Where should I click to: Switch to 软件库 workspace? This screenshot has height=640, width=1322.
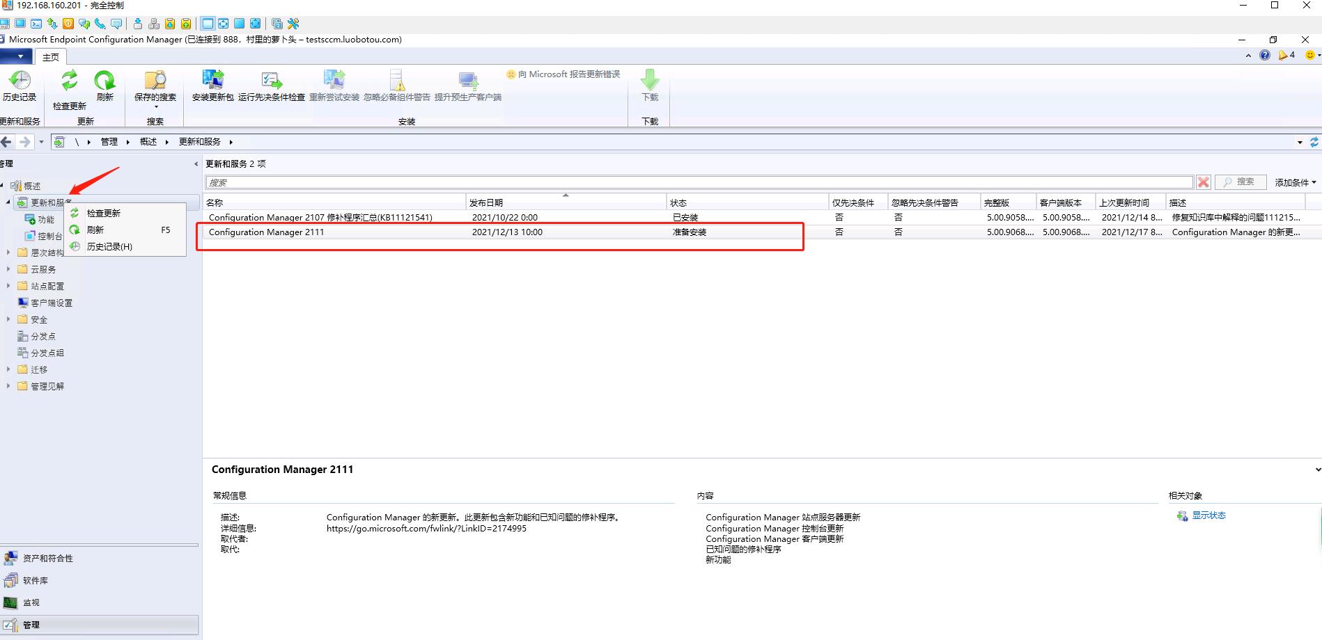point(99,580)
